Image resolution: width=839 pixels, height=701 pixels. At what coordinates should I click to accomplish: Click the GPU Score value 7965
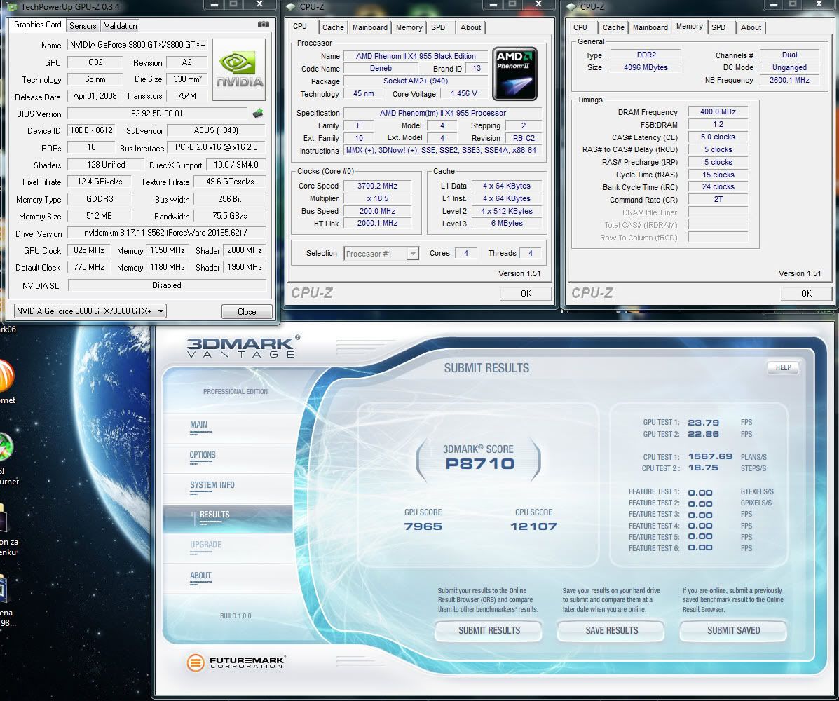click(423, 526)
